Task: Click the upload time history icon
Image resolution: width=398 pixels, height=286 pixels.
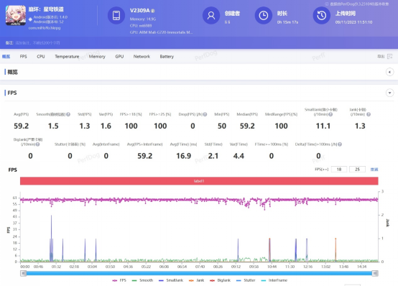Action: tap(321, 16)
